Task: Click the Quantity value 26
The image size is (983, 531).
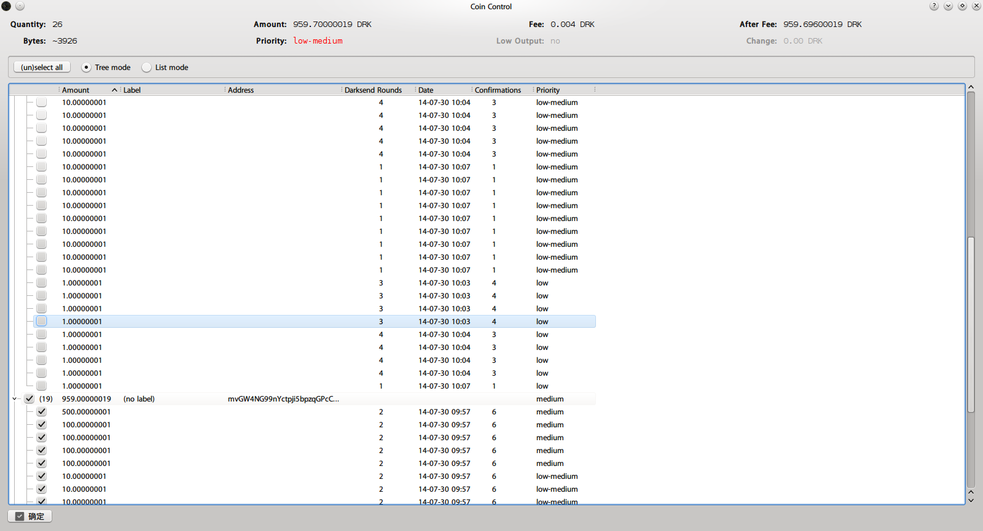Action: coord(57,25)
